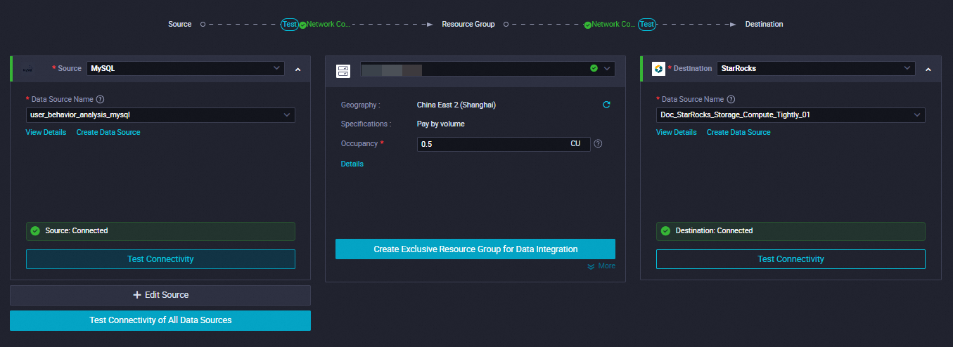
Task: Click Test Connectivity button in Destination panel
Action: [791, 259]
